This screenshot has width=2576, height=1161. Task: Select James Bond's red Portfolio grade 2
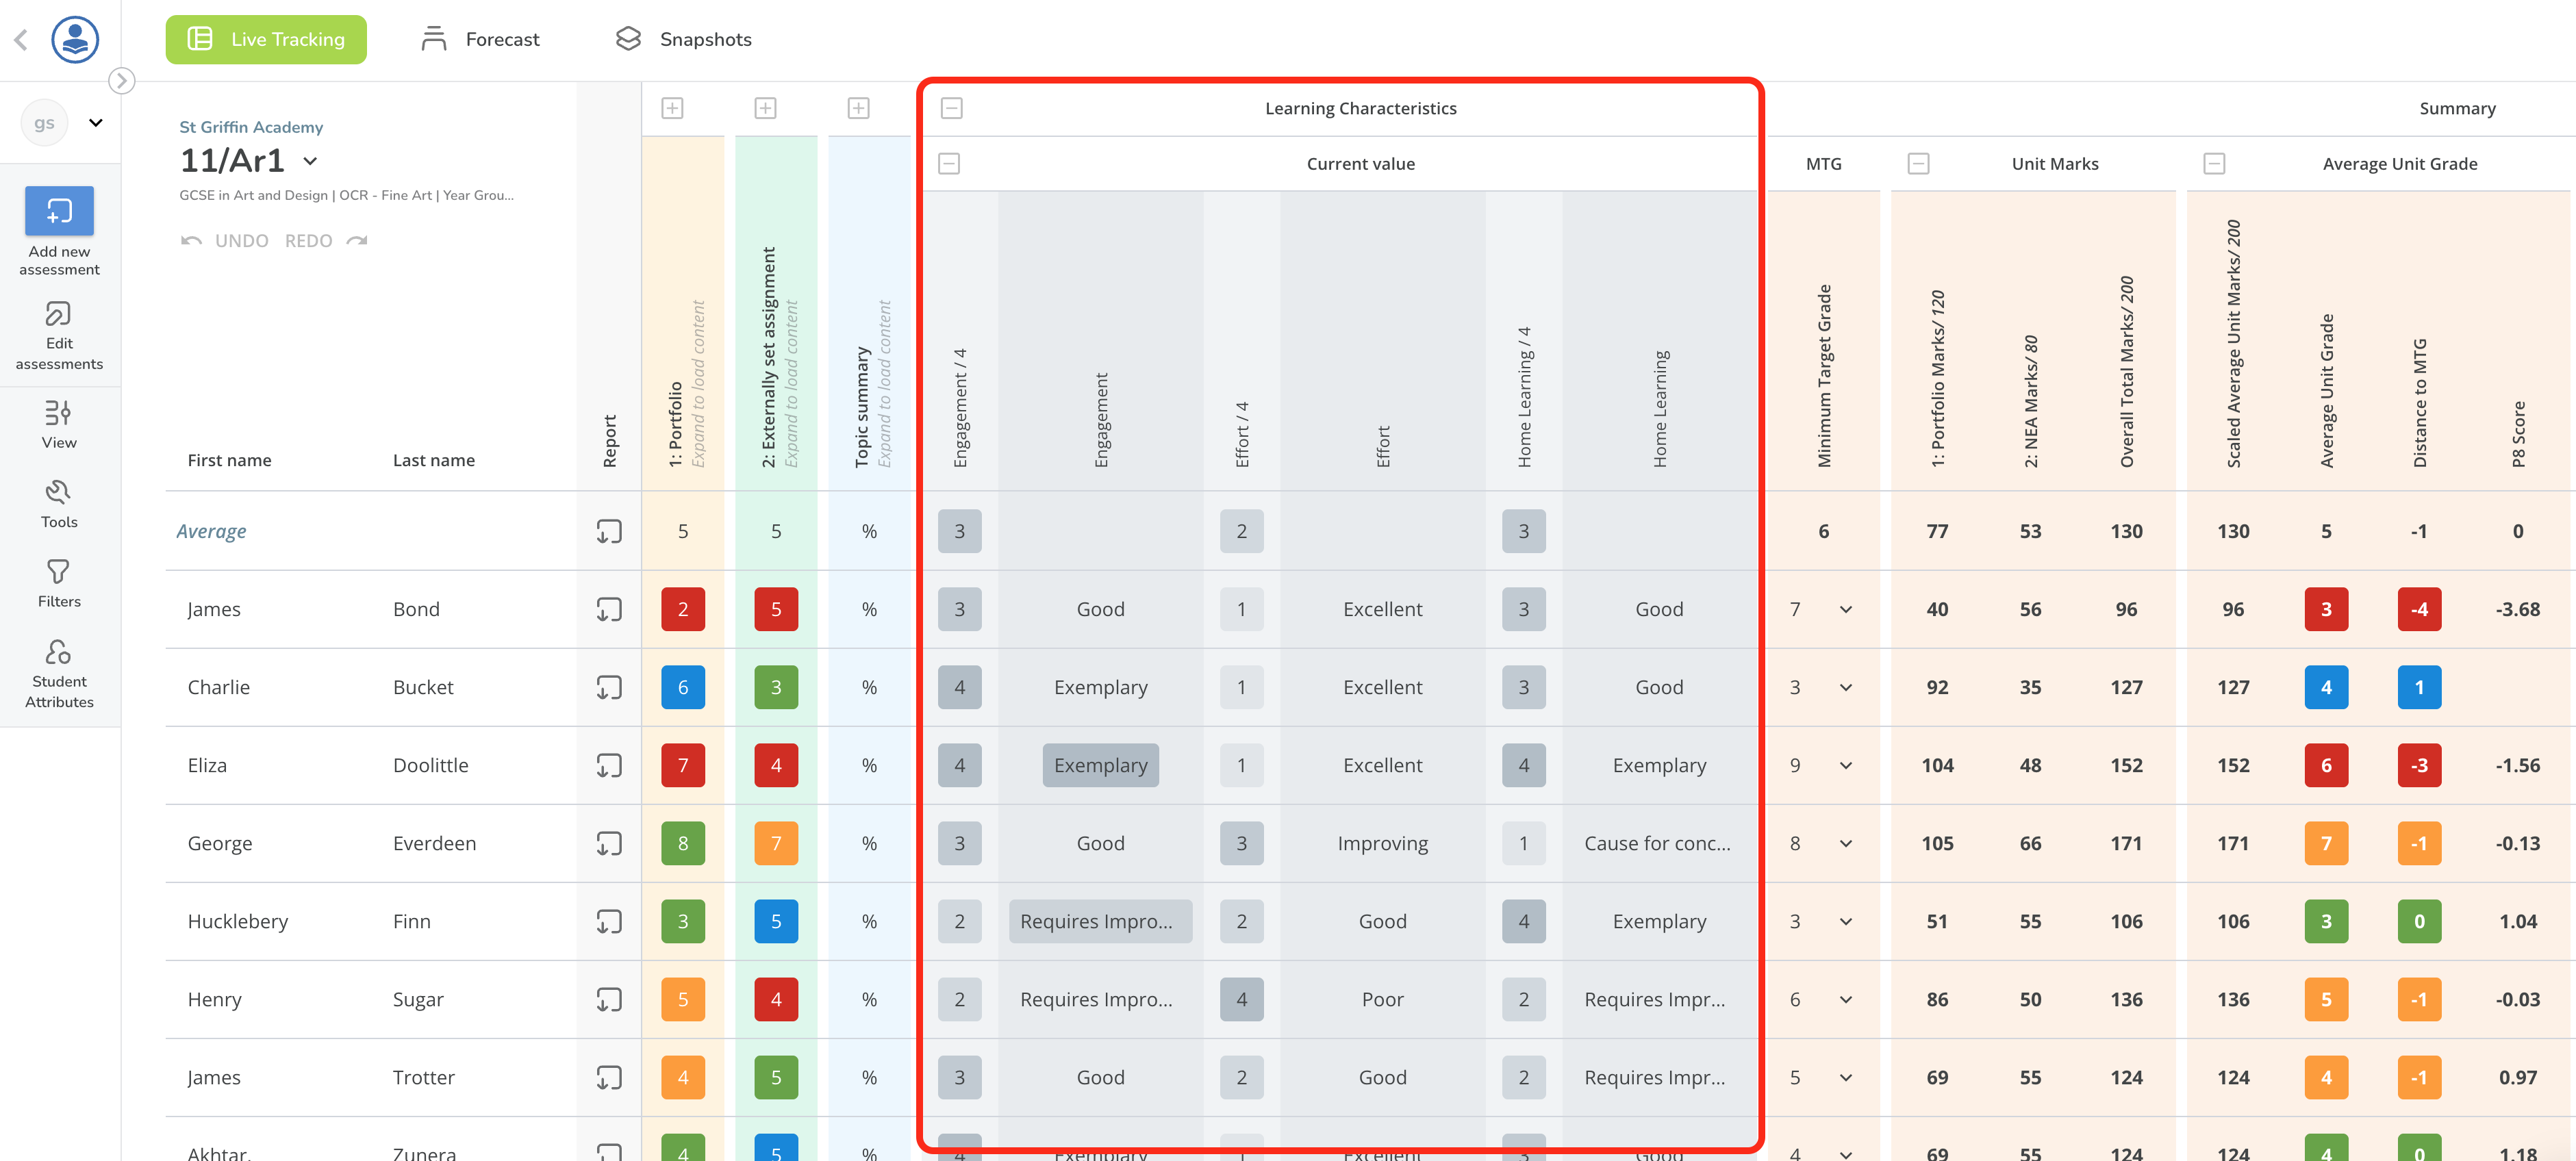(x=683, y=609)
